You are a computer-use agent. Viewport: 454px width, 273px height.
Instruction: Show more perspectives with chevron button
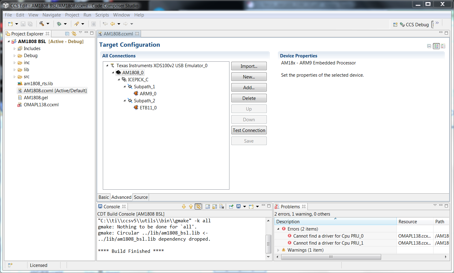(437, 23)
